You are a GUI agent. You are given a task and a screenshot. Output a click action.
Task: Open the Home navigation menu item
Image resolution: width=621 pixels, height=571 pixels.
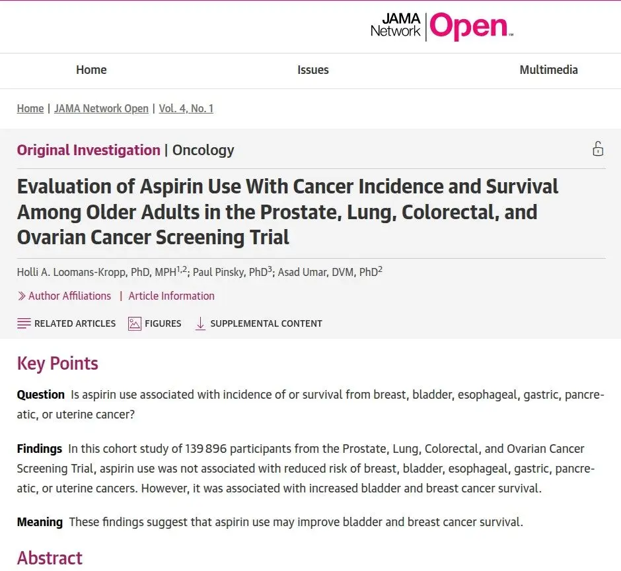(x=91, y=70)
